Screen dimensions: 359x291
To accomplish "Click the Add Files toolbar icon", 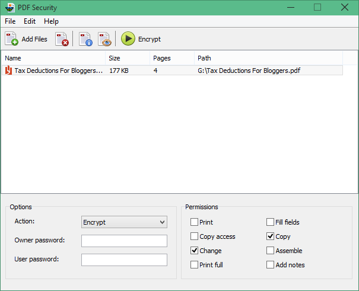I will (12, 39).
